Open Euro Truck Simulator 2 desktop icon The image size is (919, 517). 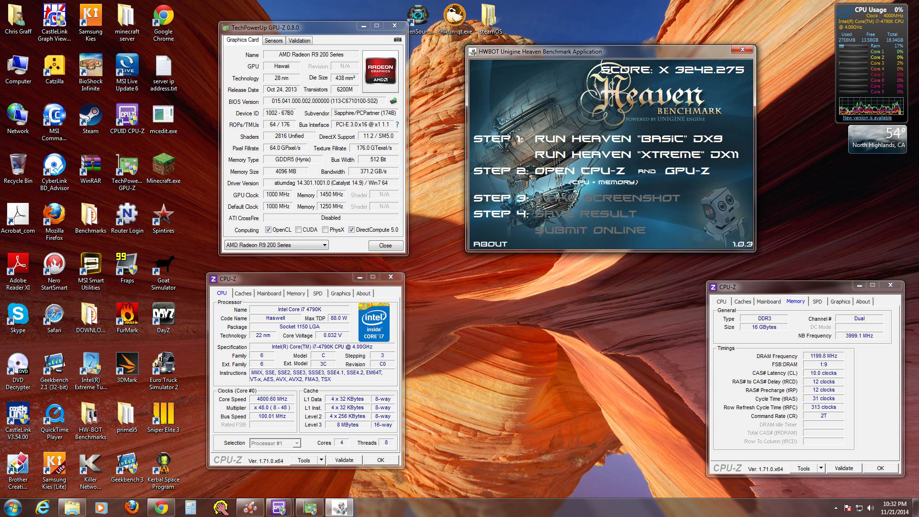(x=163, y=371)
